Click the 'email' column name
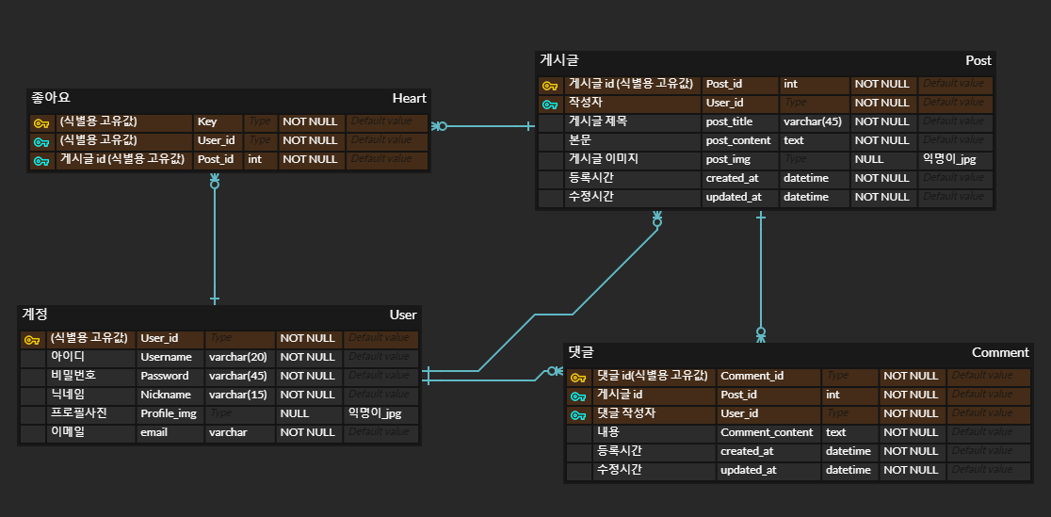 pos(154,432)
